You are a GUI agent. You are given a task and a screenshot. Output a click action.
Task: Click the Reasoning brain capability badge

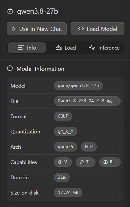tap(110, 162)
